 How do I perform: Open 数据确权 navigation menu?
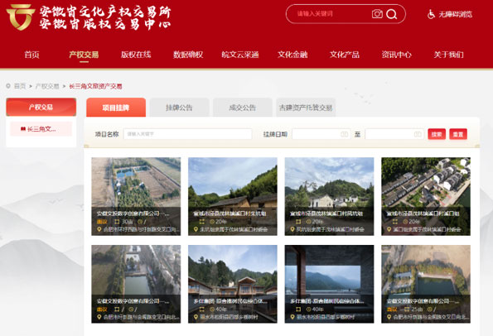tap(188, 55)
